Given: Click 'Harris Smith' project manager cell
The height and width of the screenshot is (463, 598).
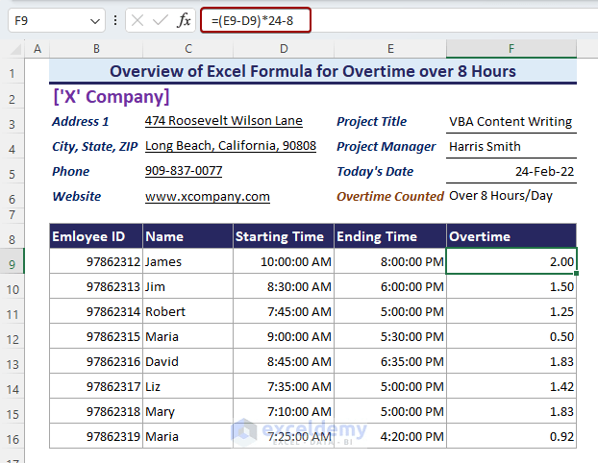Looking at the screenshot, I should [511, 147].
